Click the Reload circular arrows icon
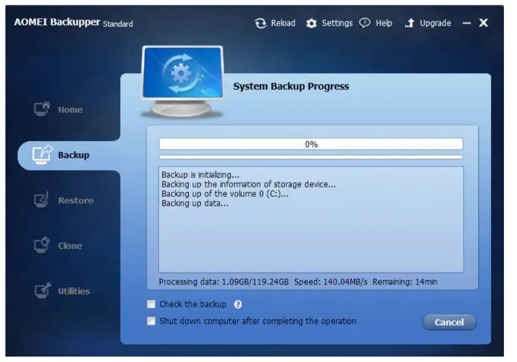The width and height of the screenshot is (517, 362). (x=260, y=23)
